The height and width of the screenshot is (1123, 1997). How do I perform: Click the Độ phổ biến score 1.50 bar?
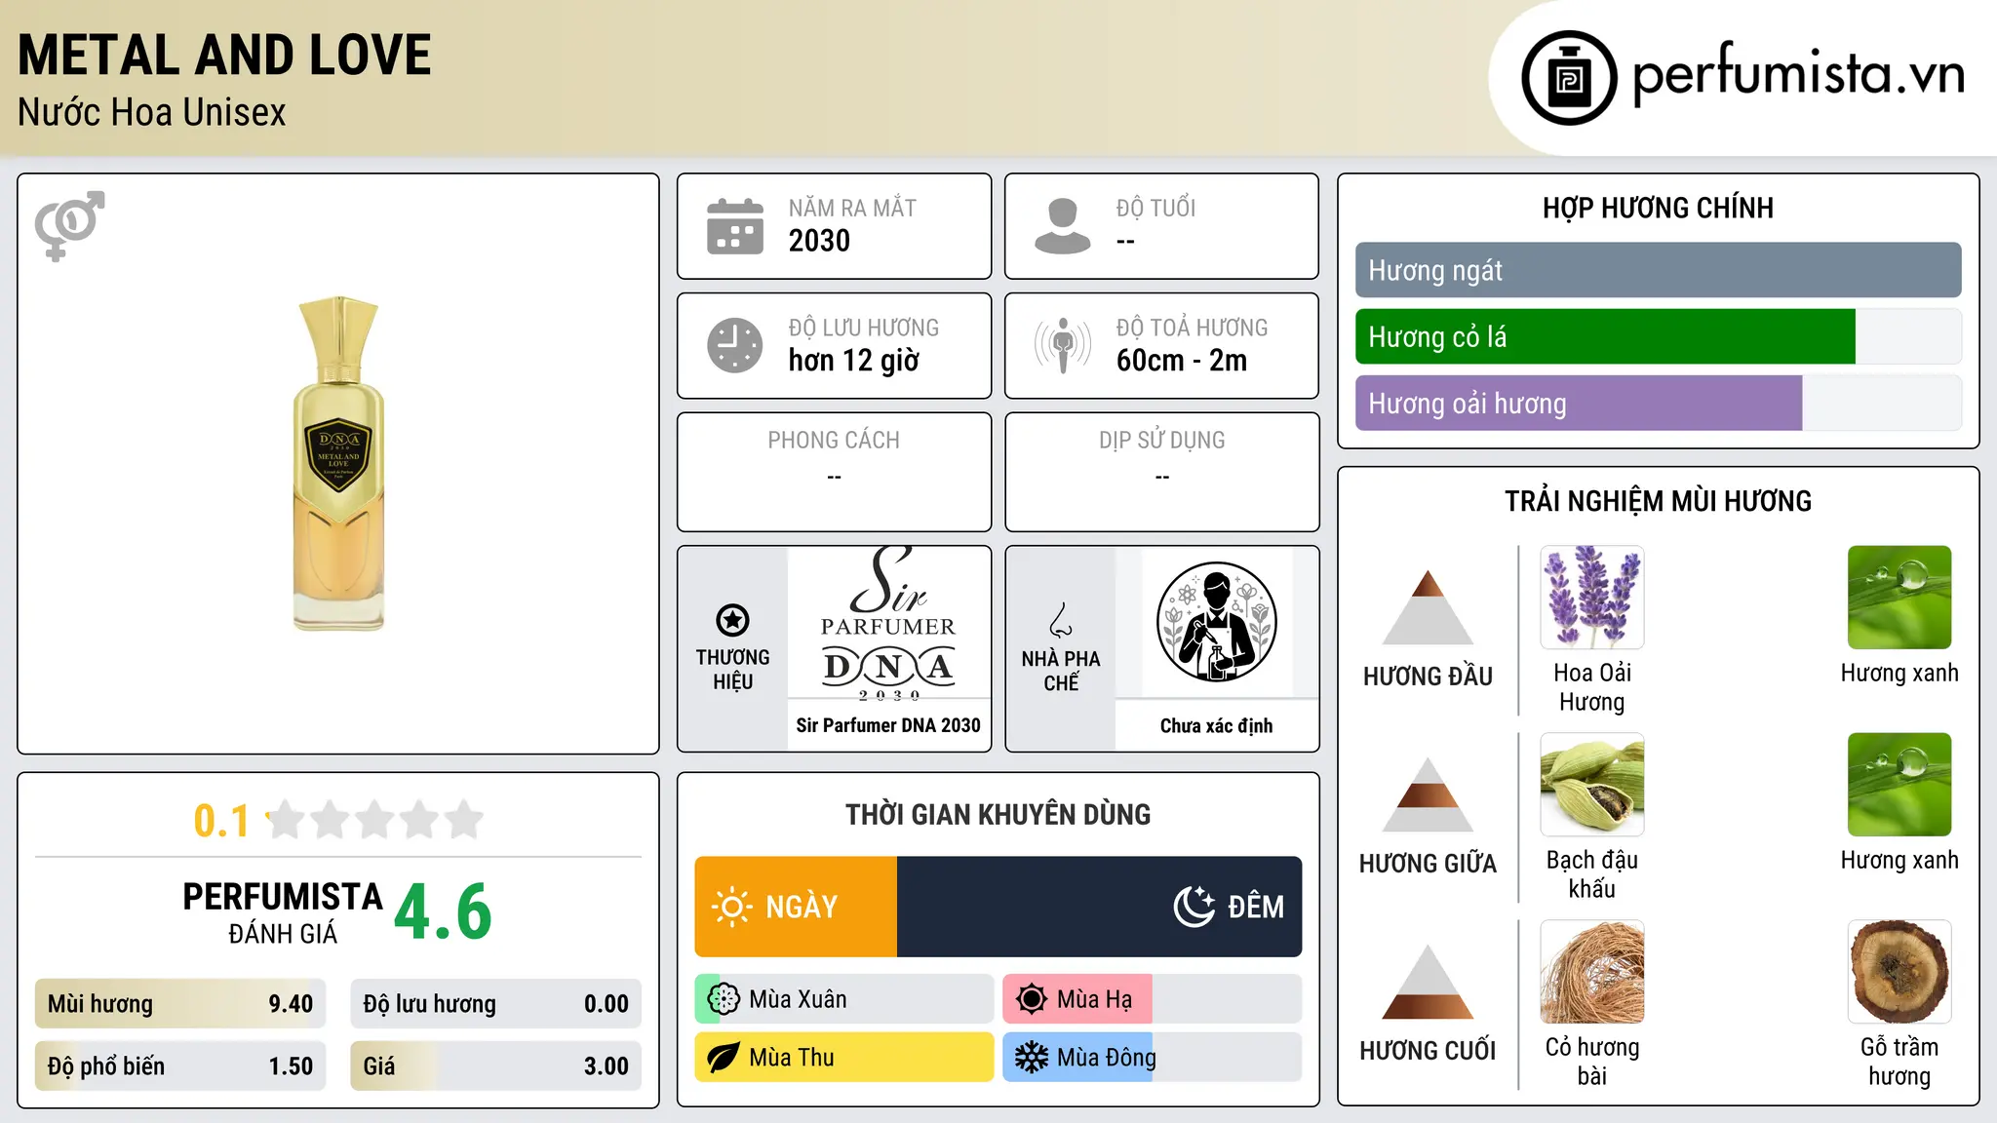point(180,1066)
